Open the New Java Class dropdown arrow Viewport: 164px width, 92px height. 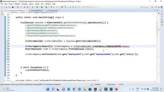[x=30, y=7]
